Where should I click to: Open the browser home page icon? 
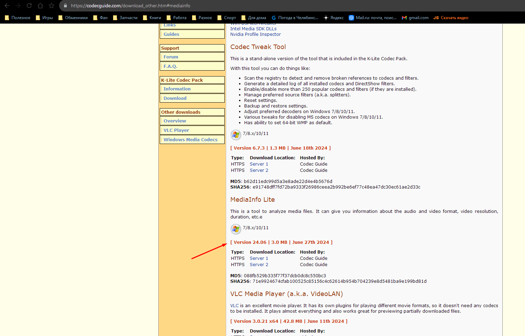pos(40,6)
